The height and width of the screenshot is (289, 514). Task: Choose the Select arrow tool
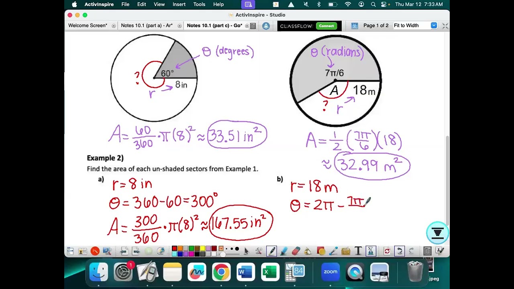pyautogui.click(x=246, y=251)
